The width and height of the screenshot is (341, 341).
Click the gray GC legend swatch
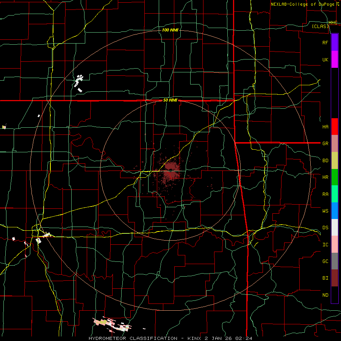[335, 261]
